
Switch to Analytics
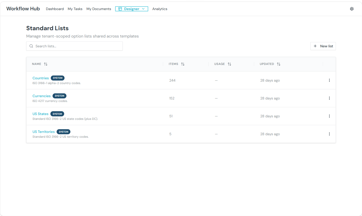pos(160,9)
